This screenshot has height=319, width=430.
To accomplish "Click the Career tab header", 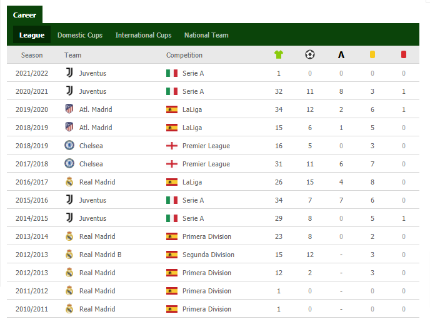I will coord(24,14).
